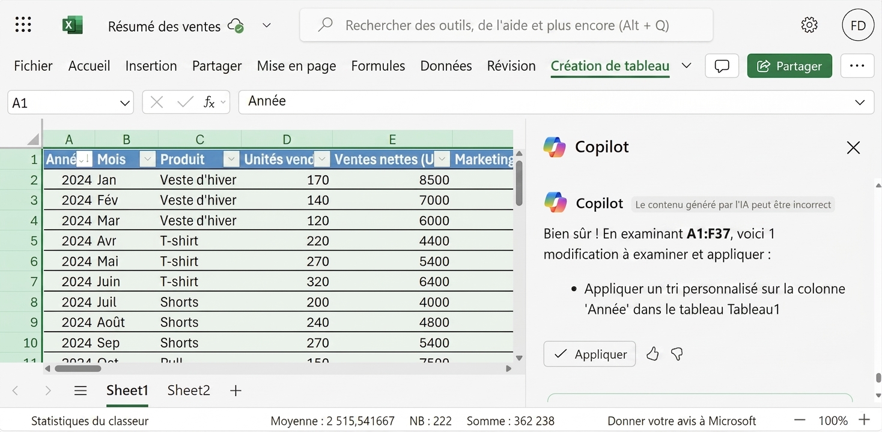Open the more options ellipsis button
Screen dimensions: 882x432
pos(857,66)
